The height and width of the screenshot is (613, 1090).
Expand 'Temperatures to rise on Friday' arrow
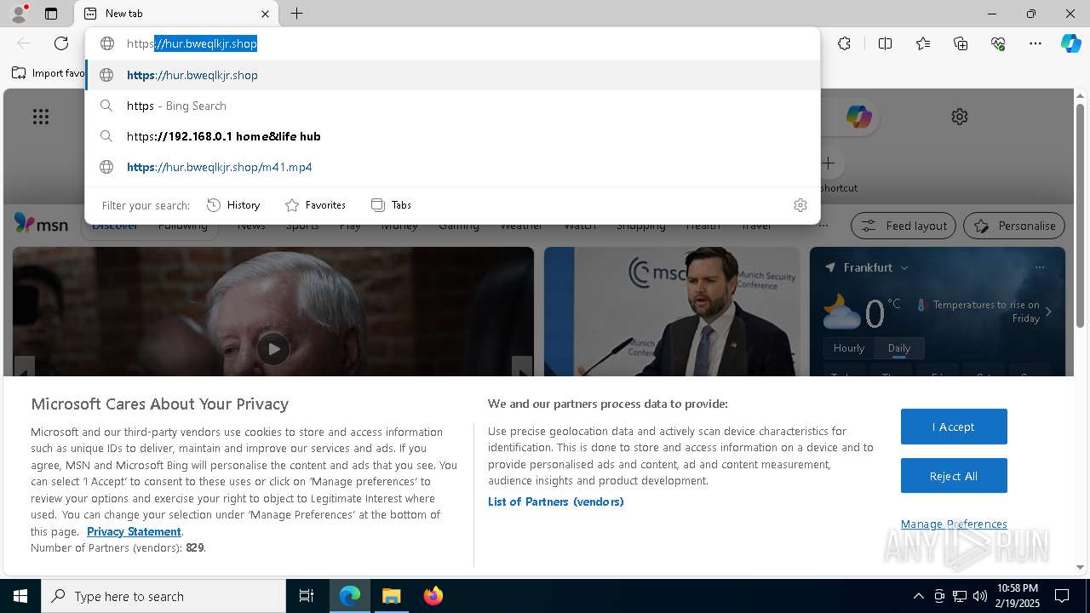(x=1048, y=312)
